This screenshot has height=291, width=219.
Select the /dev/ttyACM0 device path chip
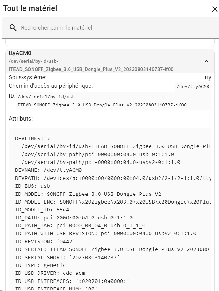coord(193,86)
